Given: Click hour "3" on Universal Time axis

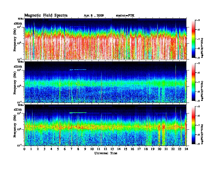Looking at the screenshot, I should (45, 149).
